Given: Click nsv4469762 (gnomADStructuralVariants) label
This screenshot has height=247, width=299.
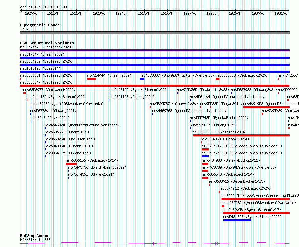Looking at the screenshot, I should pos(67,104).
